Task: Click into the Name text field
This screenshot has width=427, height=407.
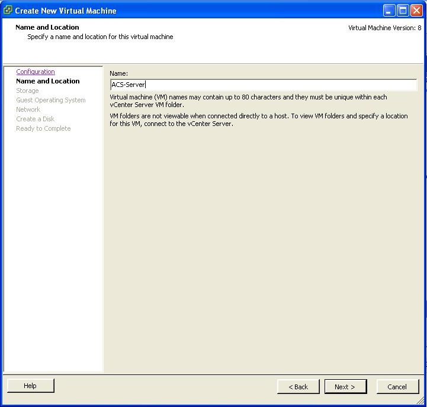Action: click(264, 85)
